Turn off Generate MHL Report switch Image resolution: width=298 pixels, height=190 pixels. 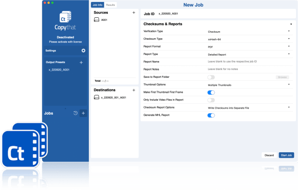tap(211, 116)
